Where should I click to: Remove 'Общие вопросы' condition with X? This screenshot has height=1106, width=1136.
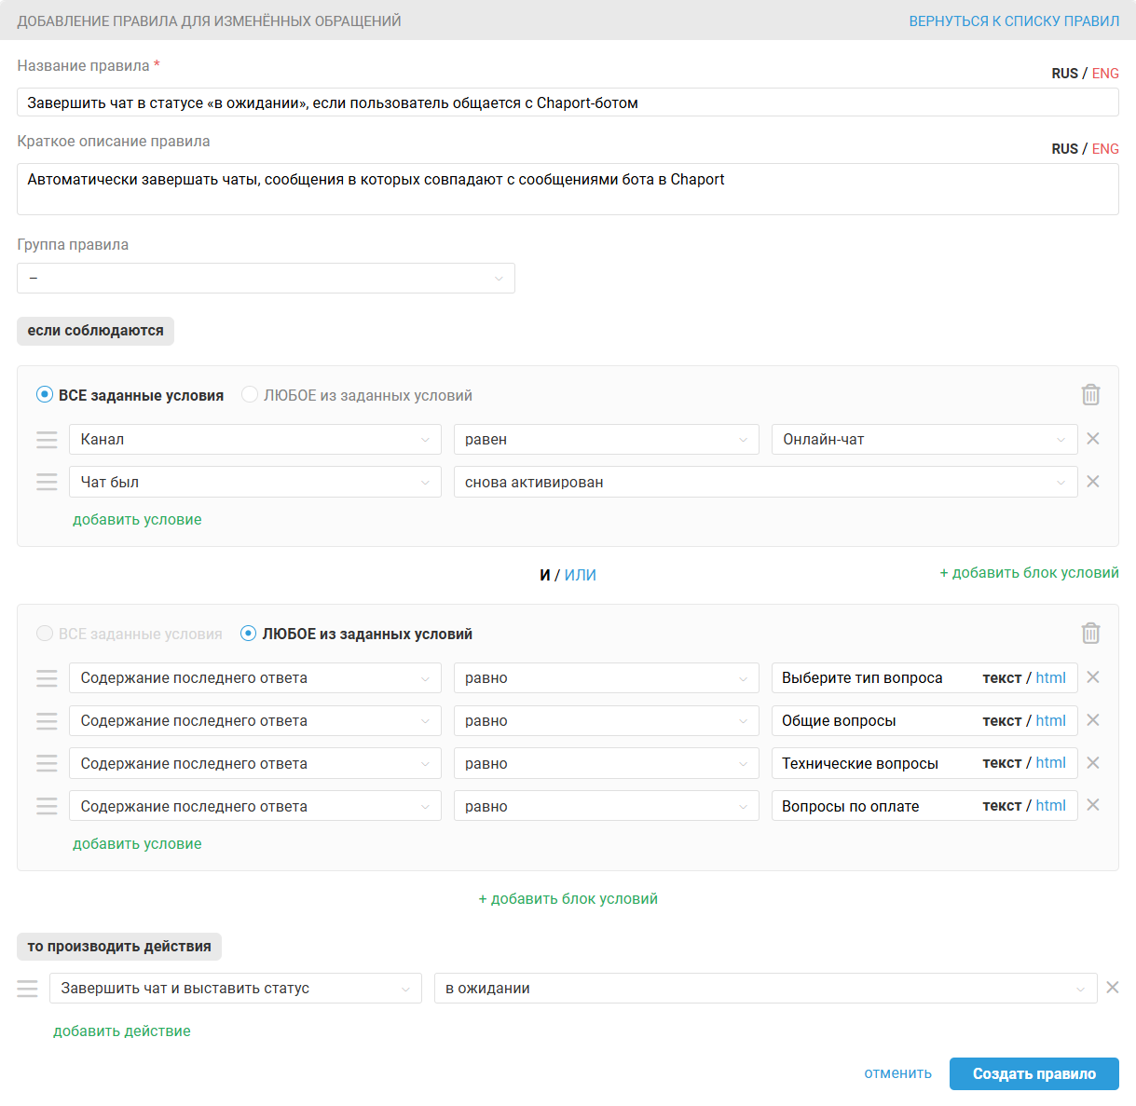[x=1093, y=720]
